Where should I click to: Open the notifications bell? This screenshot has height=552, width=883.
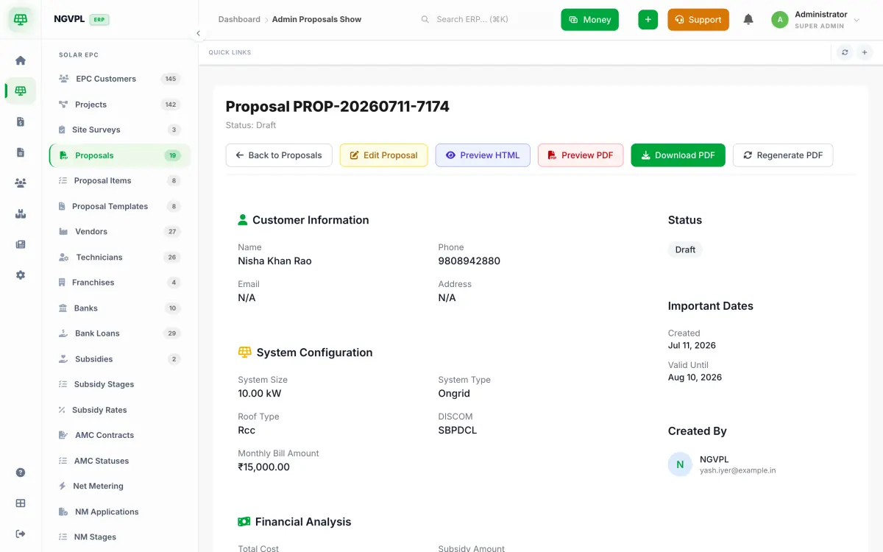coord(748,20)
